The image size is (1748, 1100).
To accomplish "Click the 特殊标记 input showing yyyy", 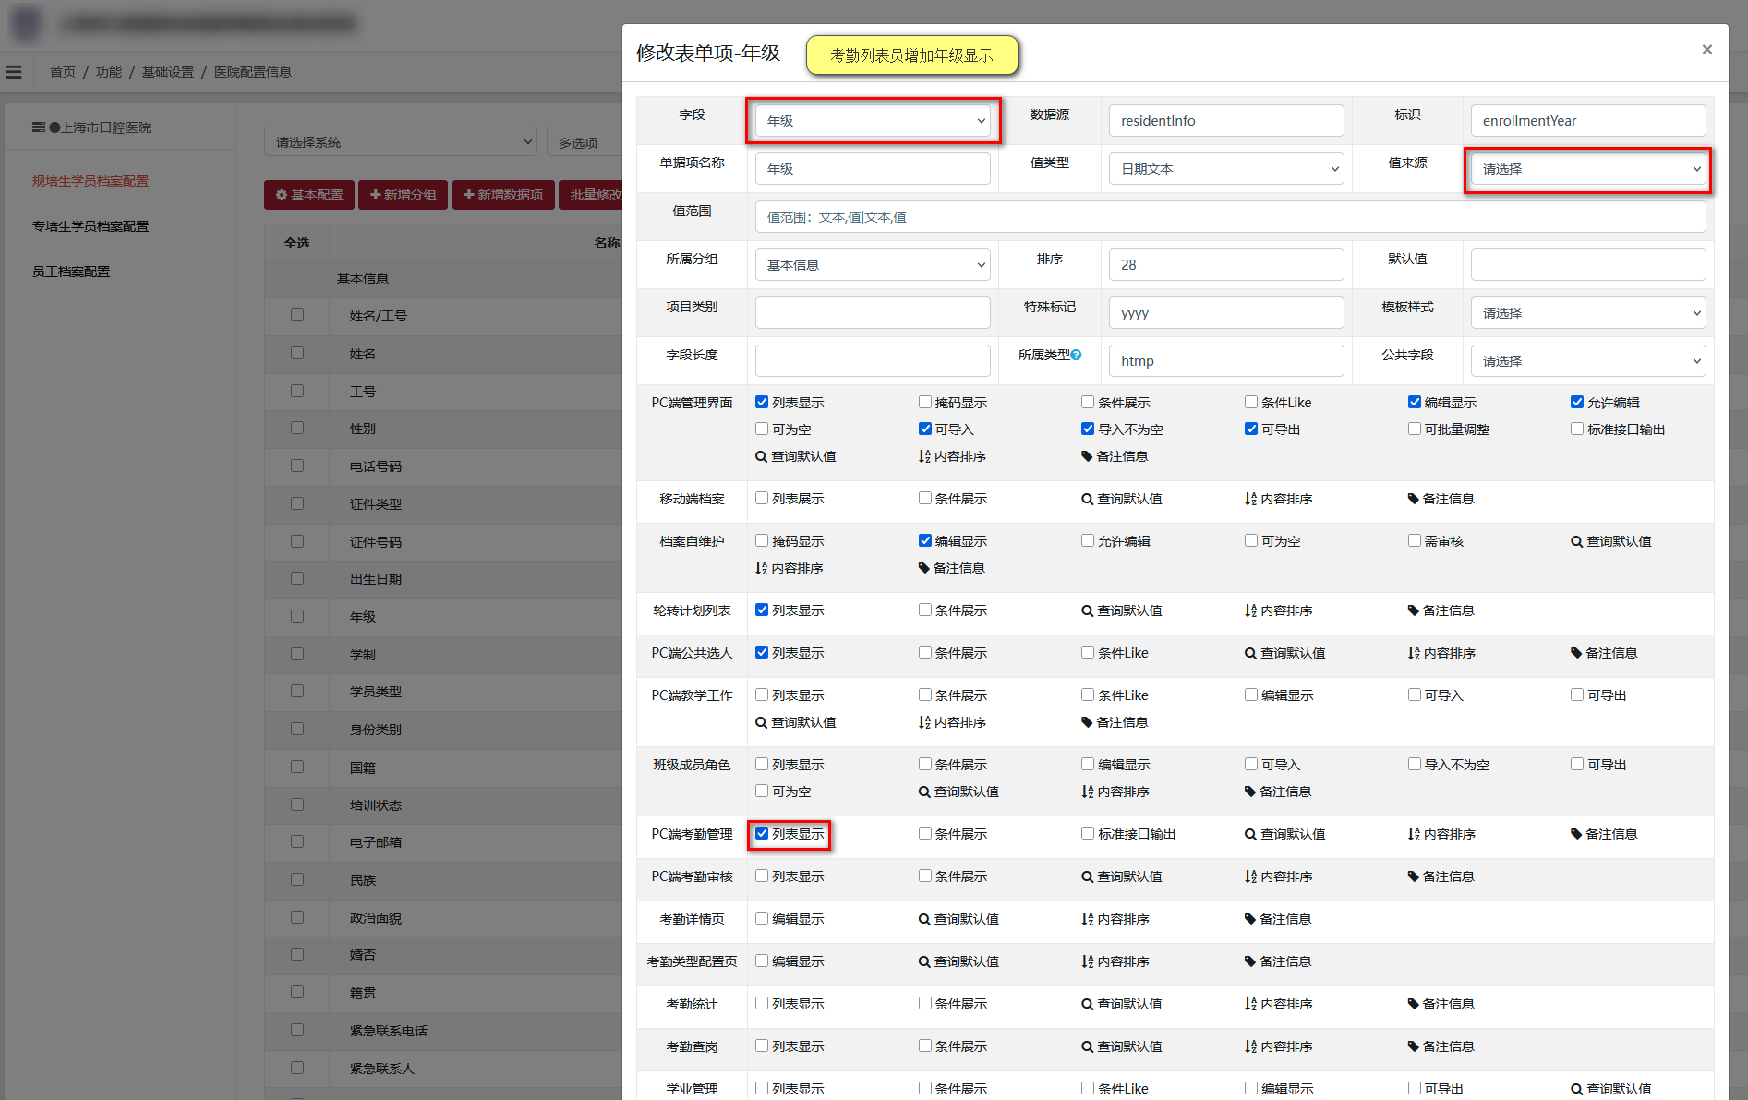I will (1226, 313).
